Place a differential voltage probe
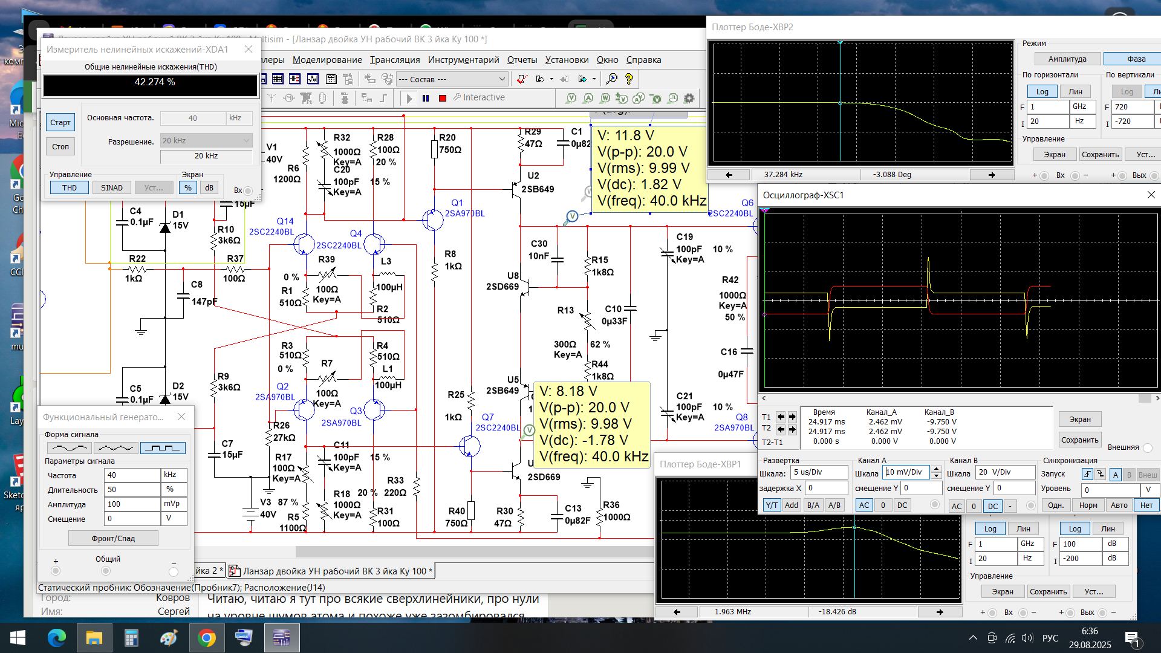The image size is (1161, 653). (622, 98)
